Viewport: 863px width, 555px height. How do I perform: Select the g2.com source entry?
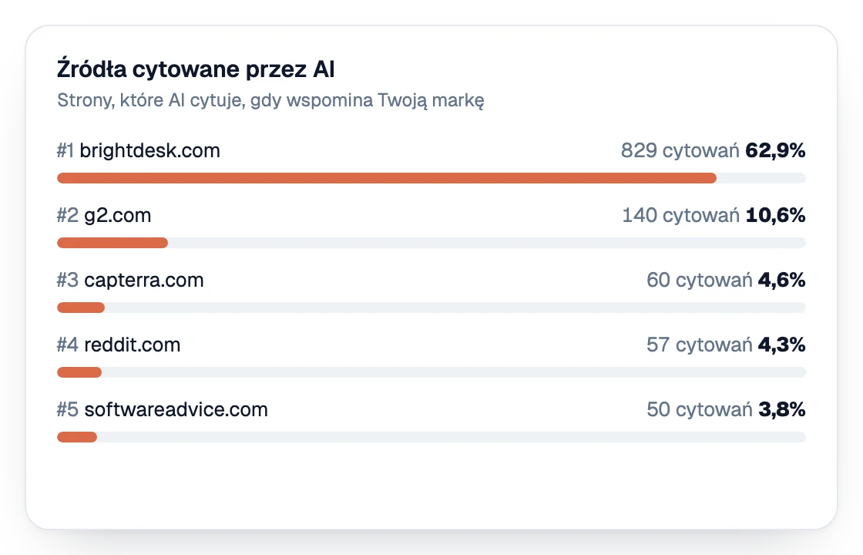click(x=117, y=215)
